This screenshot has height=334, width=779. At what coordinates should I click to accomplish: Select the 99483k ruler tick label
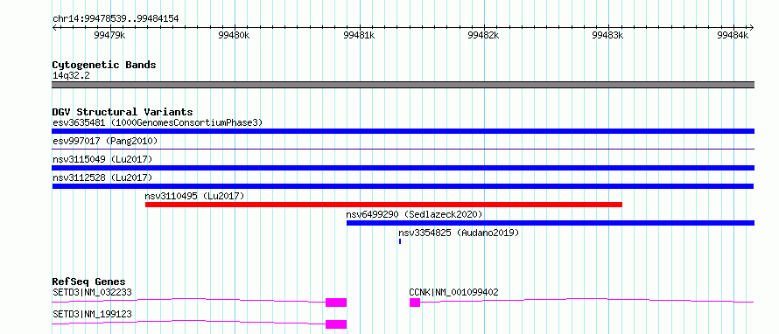(x=608, y=35)
